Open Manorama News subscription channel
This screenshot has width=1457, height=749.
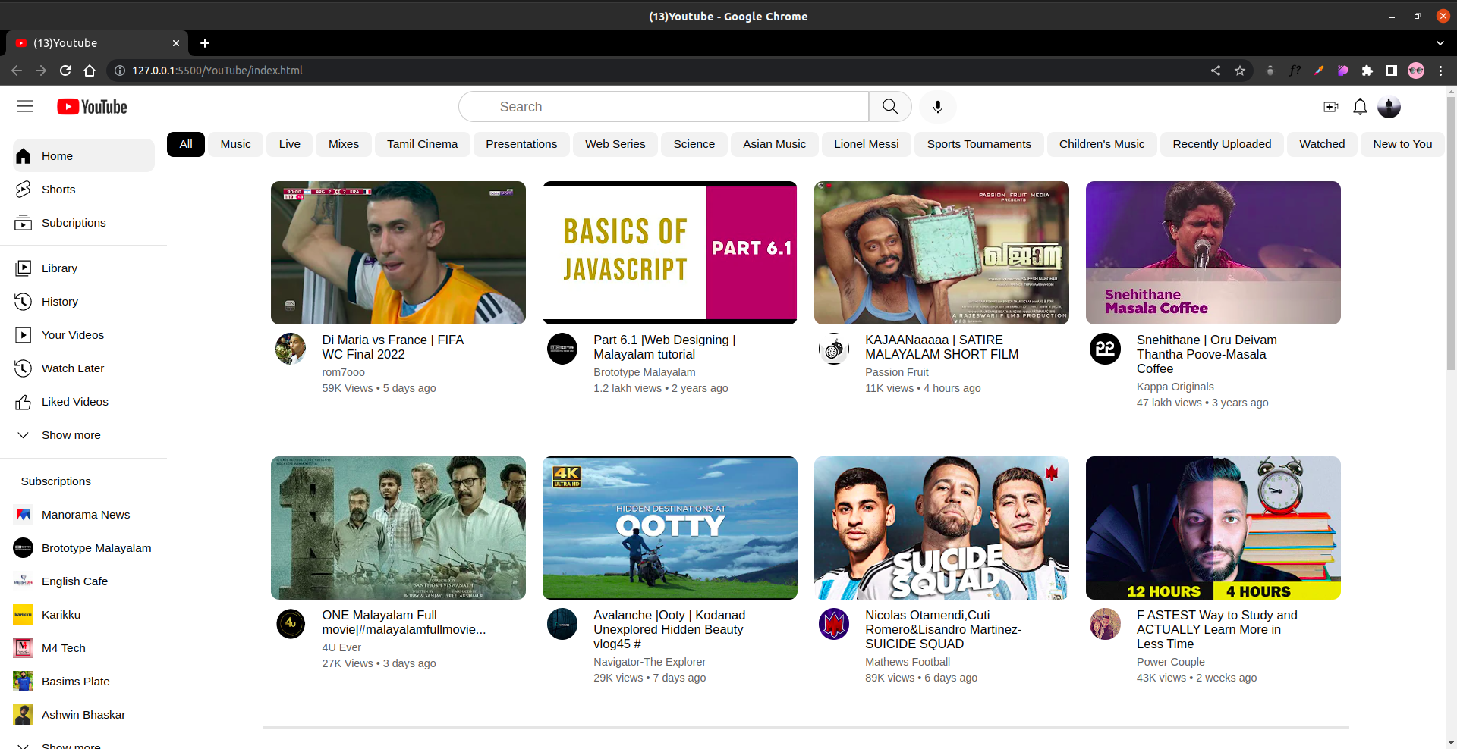click(x=86, y=515)
